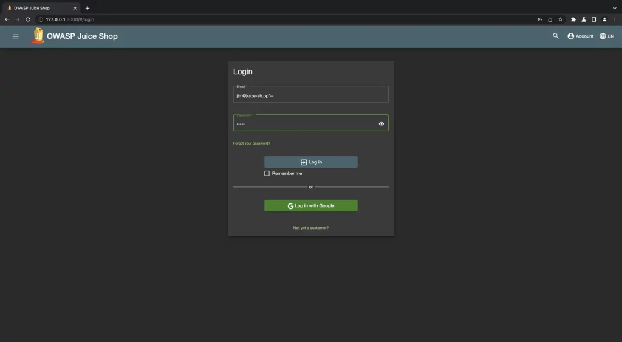
Task: Click the Email input field
Action: pyautogui.click(x=310, y=94)
